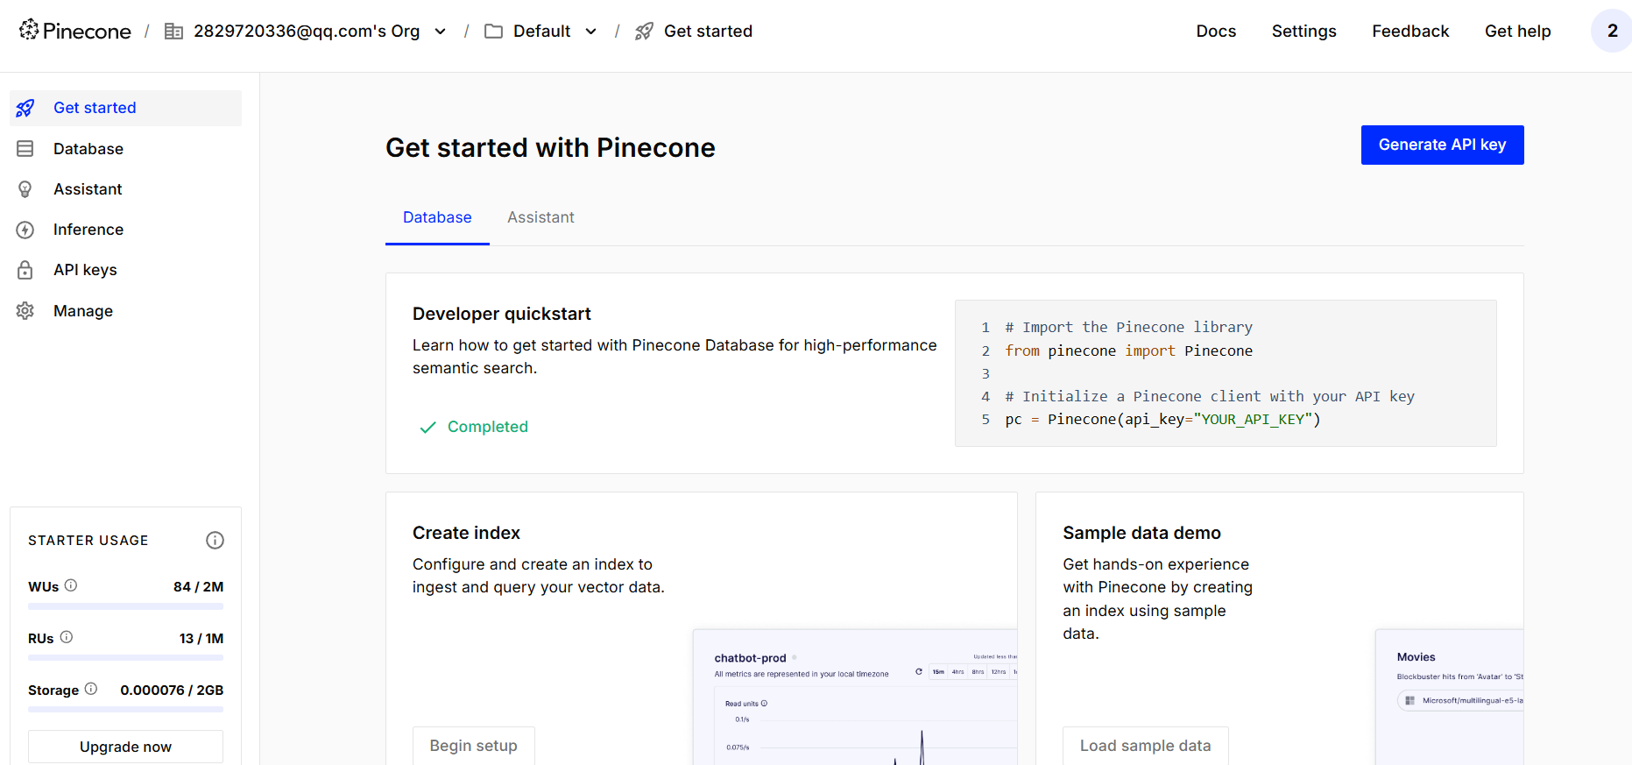Click the chatbot-prod preview thumbnail
The image size is (1632, 765).
[855, 698]
